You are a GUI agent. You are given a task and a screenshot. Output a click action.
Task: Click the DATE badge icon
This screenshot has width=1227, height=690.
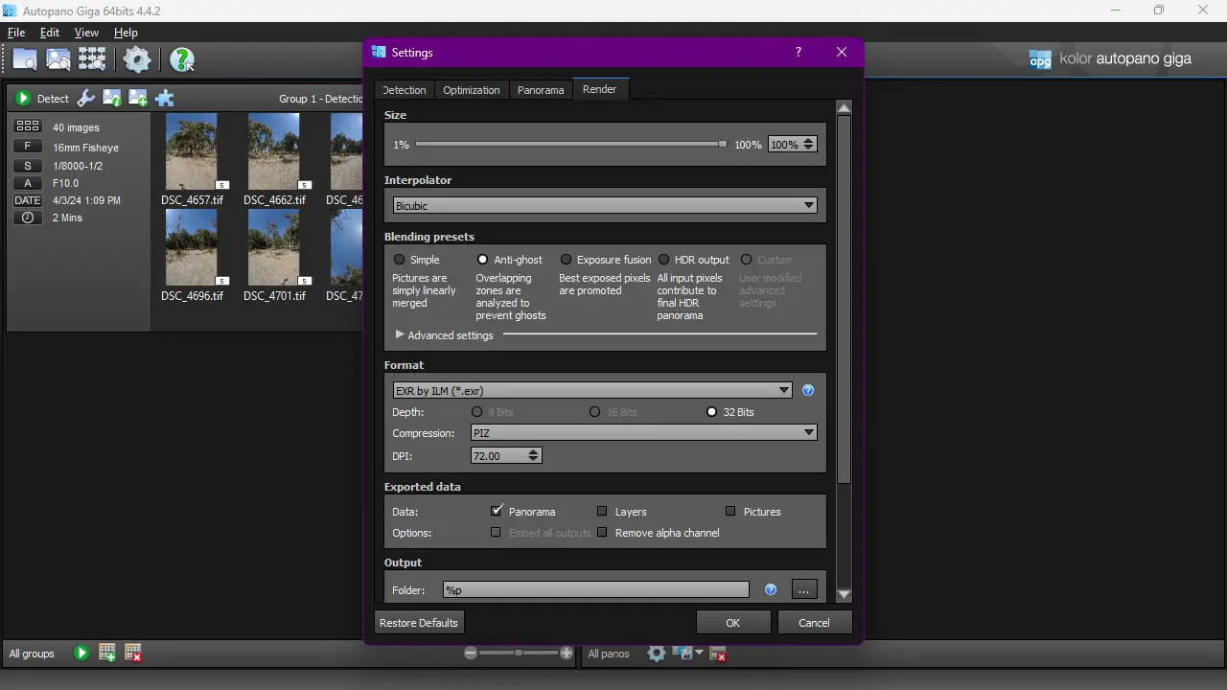[x=28, y=200]
